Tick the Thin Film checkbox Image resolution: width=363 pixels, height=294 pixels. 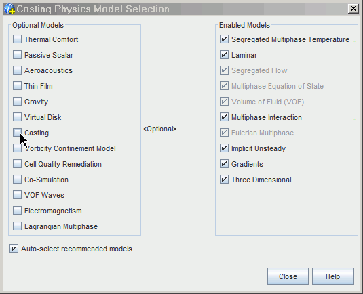pos(18,86)
